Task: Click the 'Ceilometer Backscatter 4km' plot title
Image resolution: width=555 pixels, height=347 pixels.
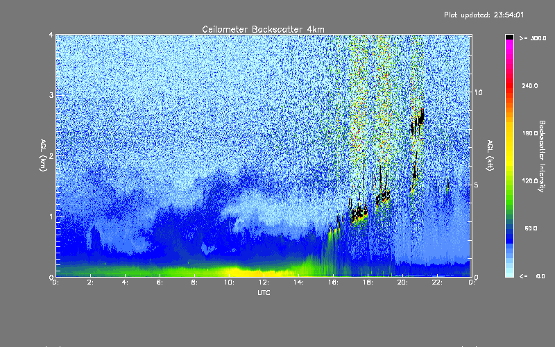Action: coord(263,29)
